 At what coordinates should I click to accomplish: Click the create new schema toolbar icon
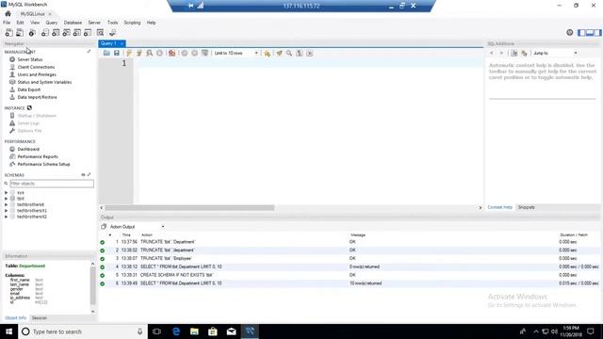pyautogui.click(x=45, y=33)
